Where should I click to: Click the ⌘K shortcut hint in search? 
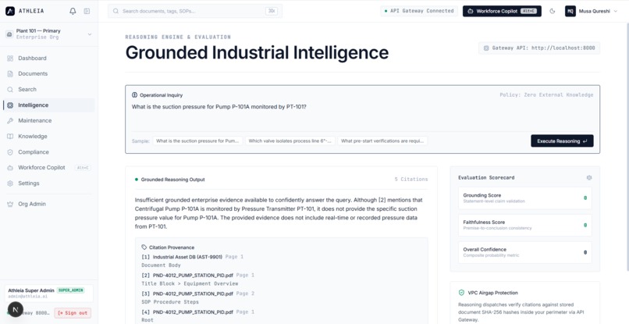point(272,11)
